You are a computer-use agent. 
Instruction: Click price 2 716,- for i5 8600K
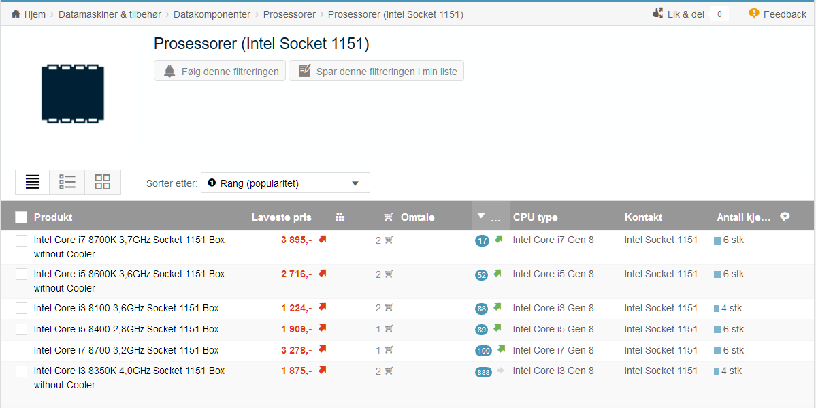pyautogui.click(x=297, y=274)
